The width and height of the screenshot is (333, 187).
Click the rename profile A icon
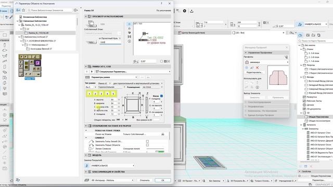pos(252,68)
